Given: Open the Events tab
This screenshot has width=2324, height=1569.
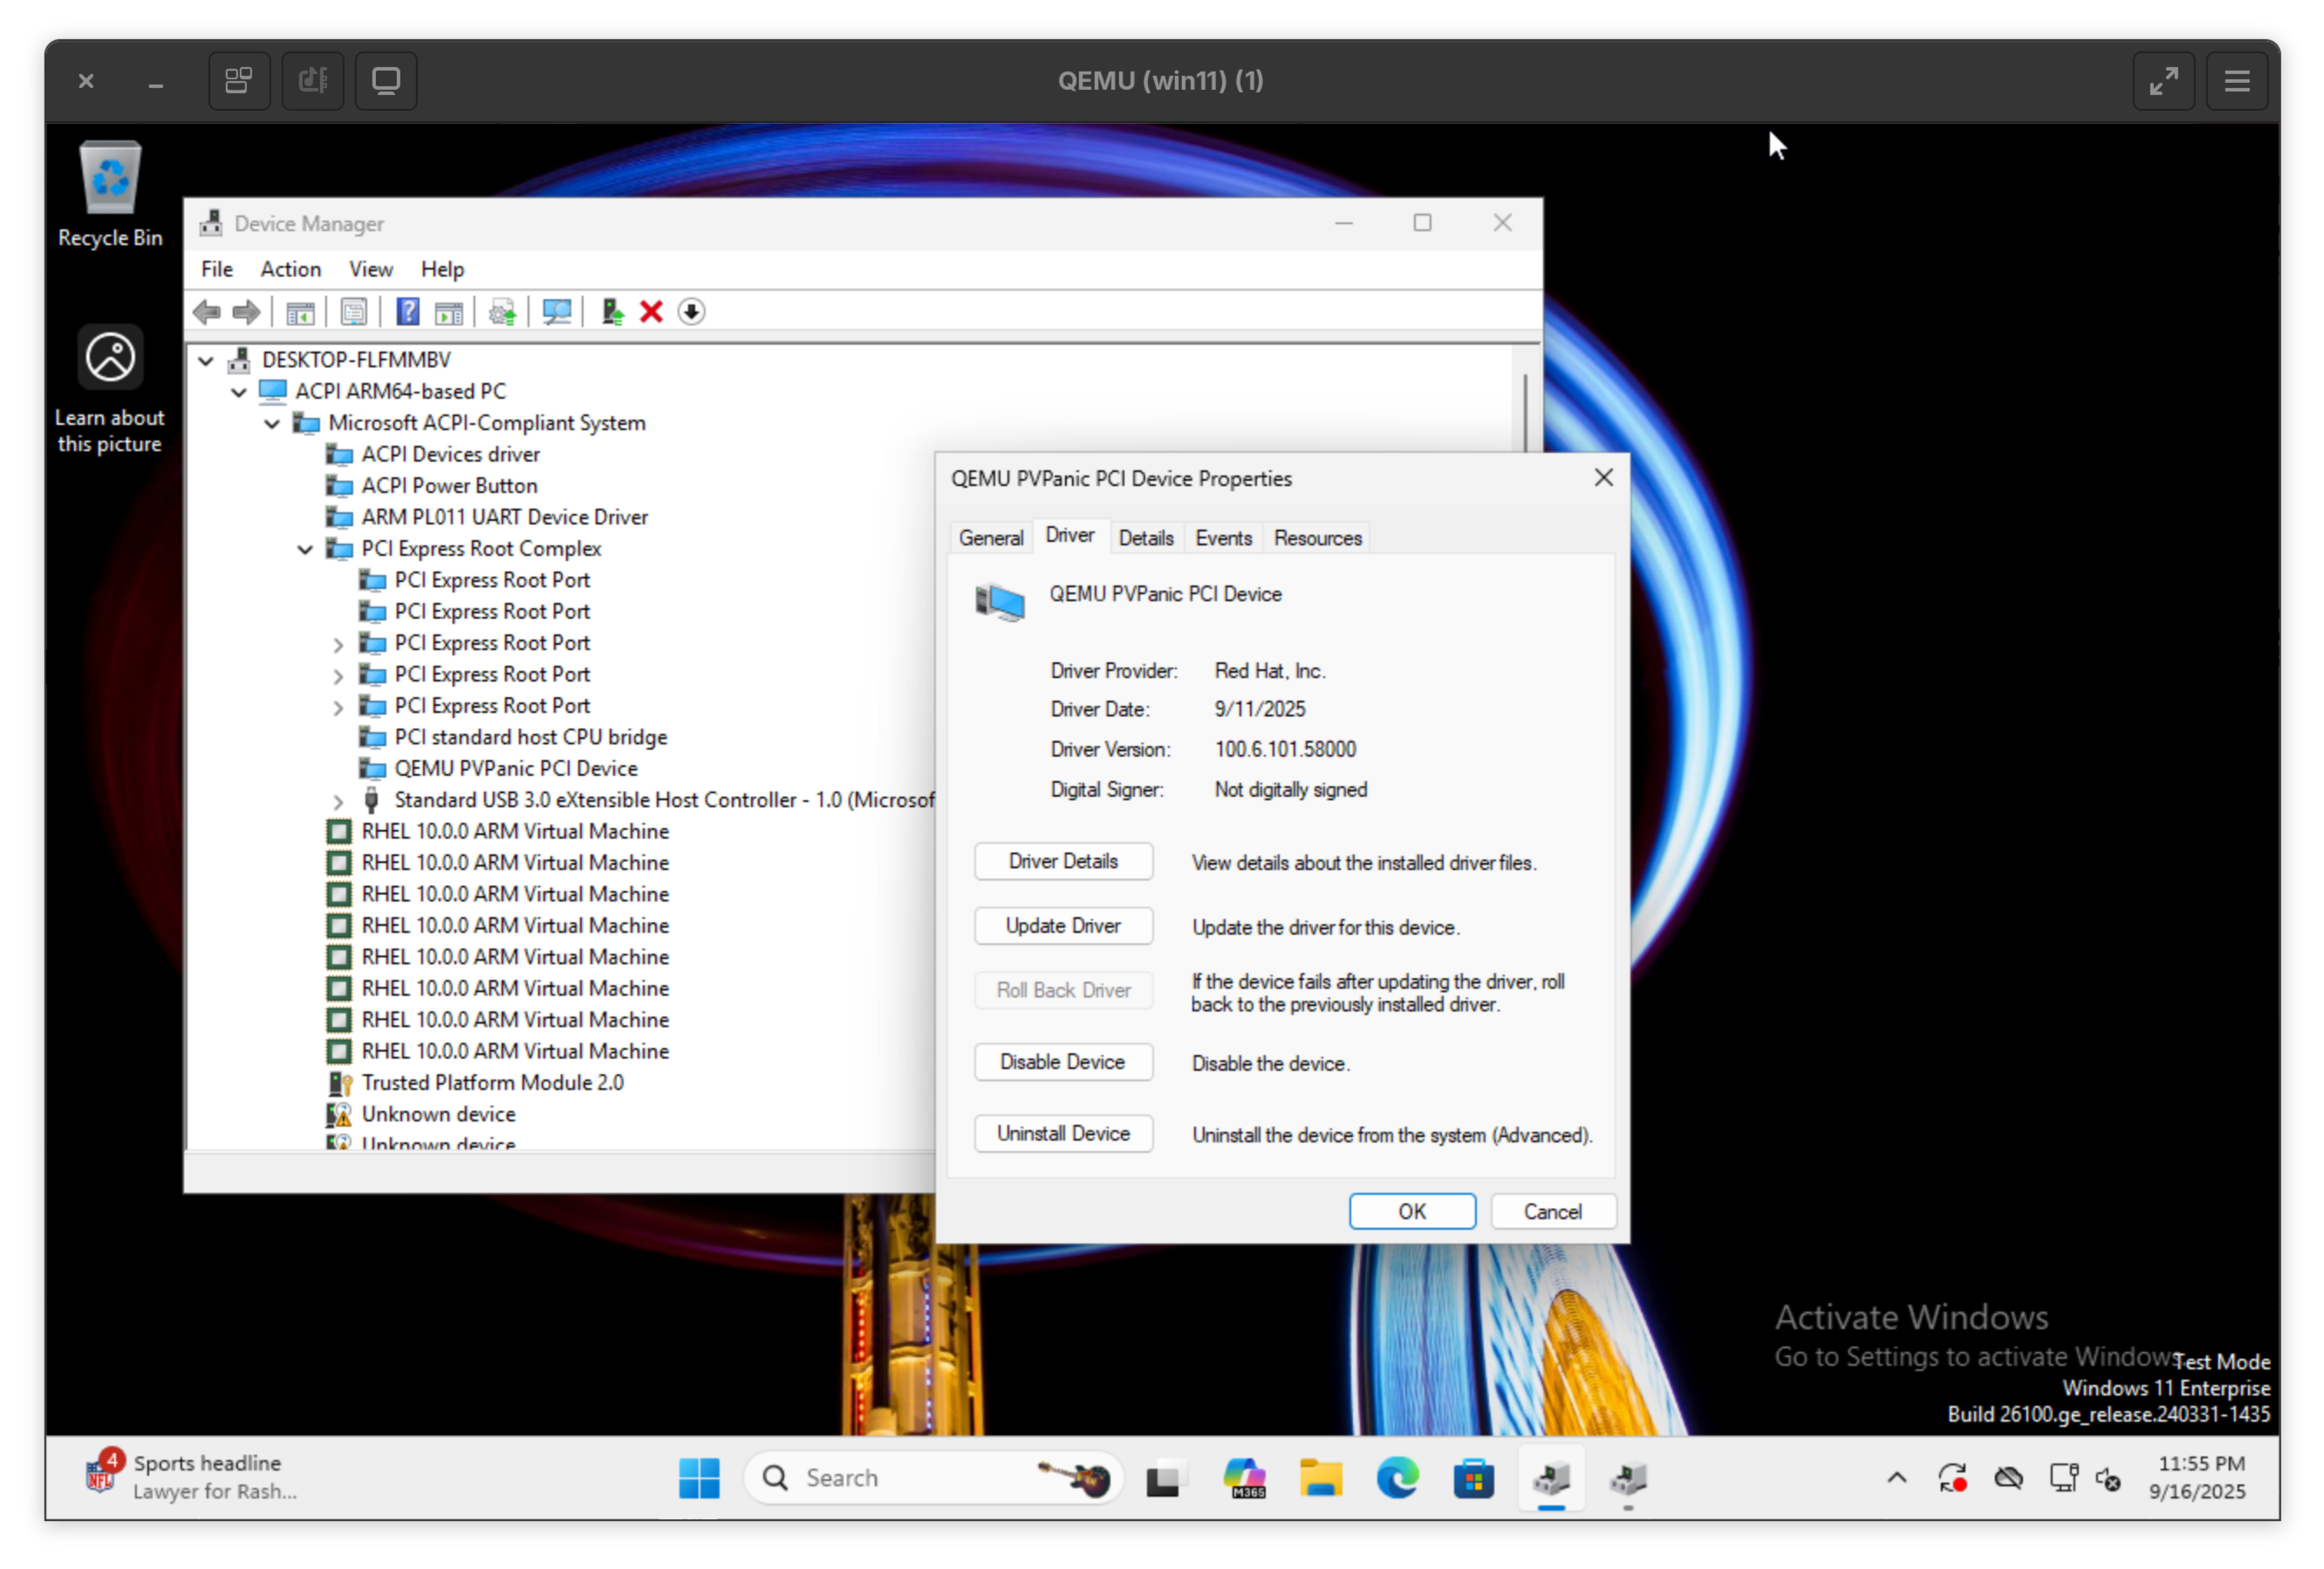Looking at the screenshot, I should [x=1222, y=538].
